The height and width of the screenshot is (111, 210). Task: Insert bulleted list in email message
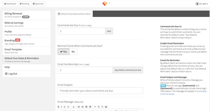[x=83, y=107]
